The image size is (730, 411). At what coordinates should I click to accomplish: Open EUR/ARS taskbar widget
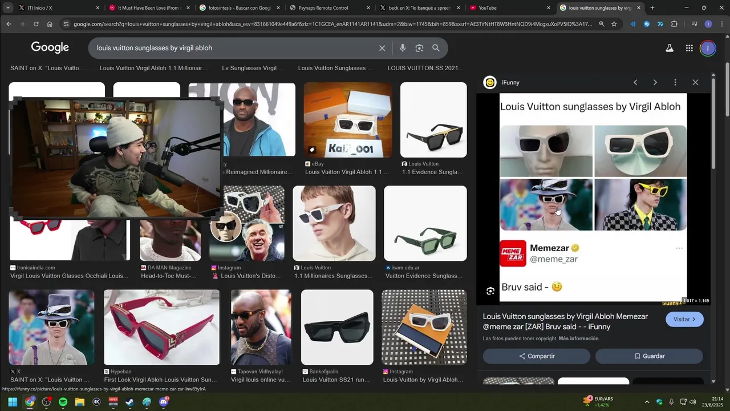point(599,402)
